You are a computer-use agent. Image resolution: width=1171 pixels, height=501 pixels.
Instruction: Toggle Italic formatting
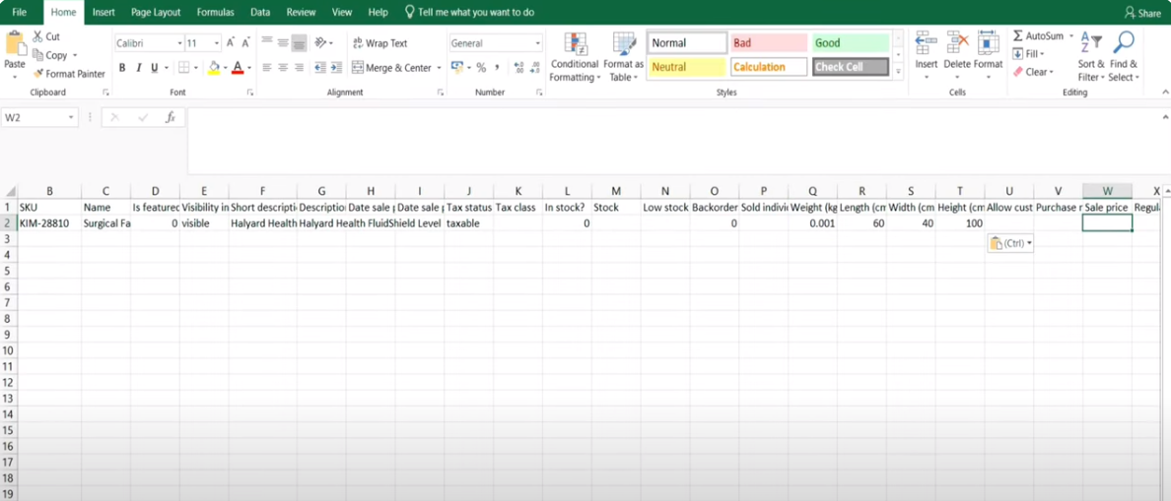[139, 68]
